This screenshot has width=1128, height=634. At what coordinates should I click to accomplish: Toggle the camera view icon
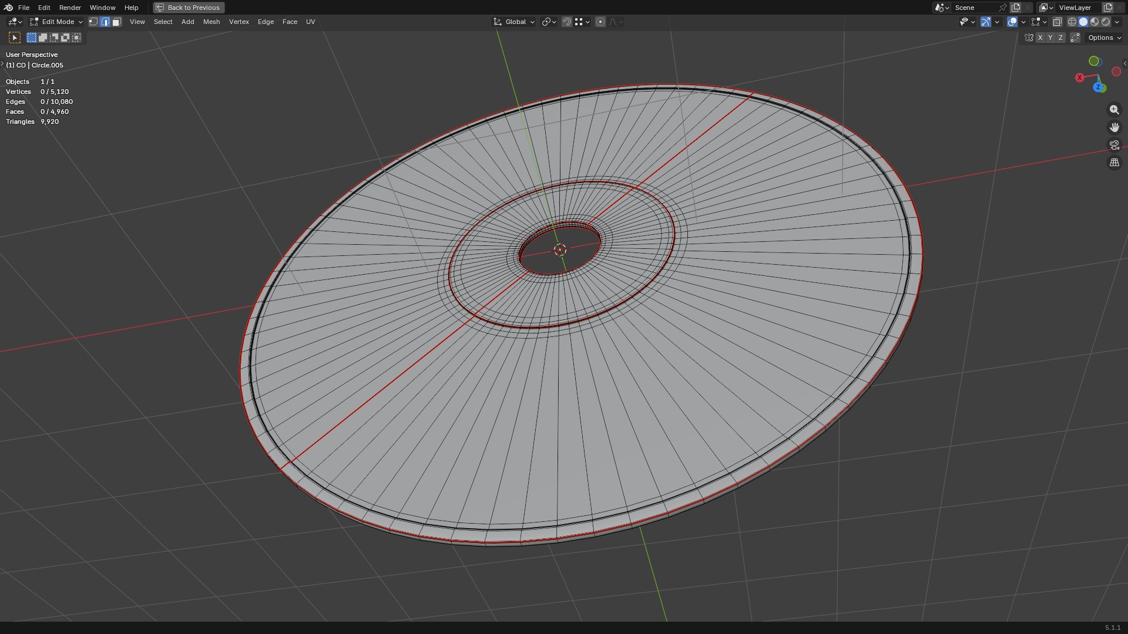pyautogui.click(x=1114, y=145)
